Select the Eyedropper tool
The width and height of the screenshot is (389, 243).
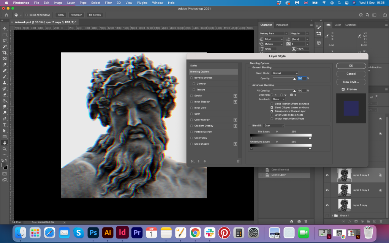(x=5, y=65)
